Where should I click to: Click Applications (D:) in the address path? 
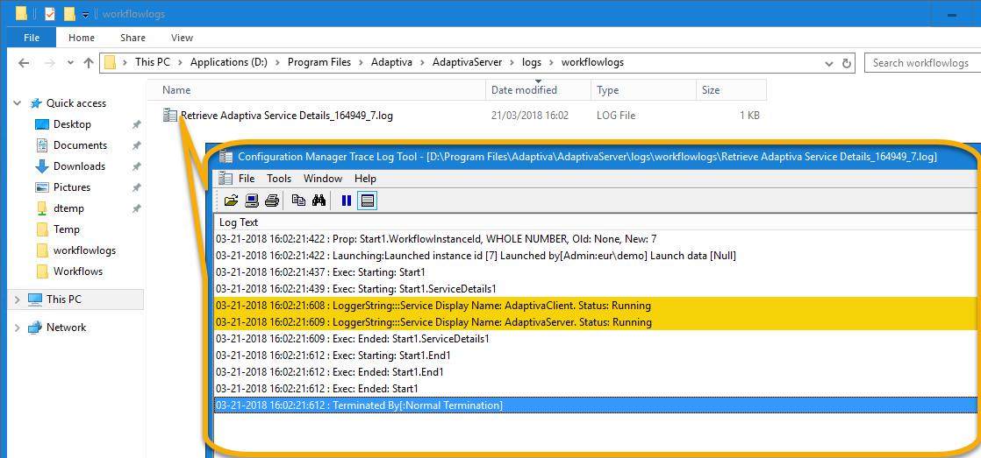(228, 62)
